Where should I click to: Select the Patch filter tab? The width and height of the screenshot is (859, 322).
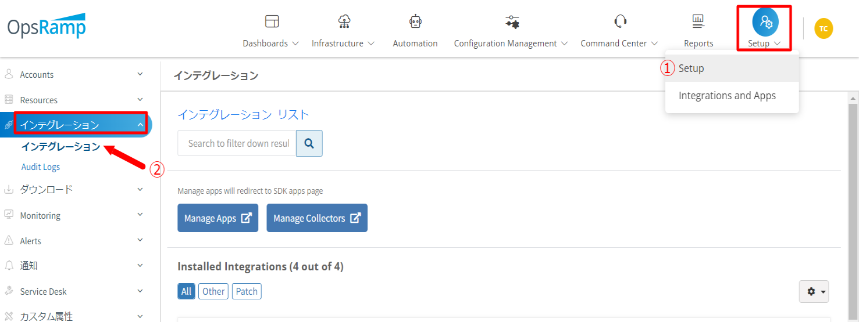[x=247, y=291]
